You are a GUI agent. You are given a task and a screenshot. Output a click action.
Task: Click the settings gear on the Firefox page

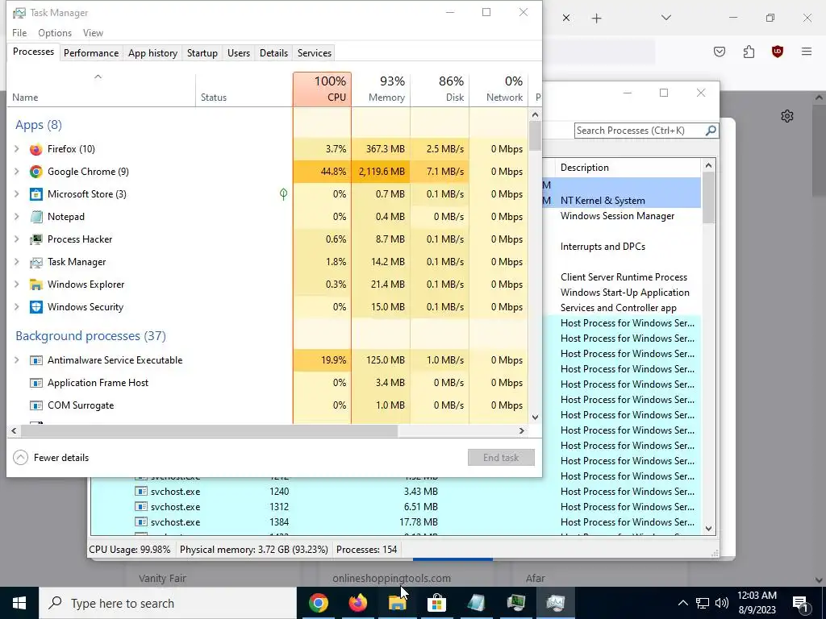coord(787,116)
